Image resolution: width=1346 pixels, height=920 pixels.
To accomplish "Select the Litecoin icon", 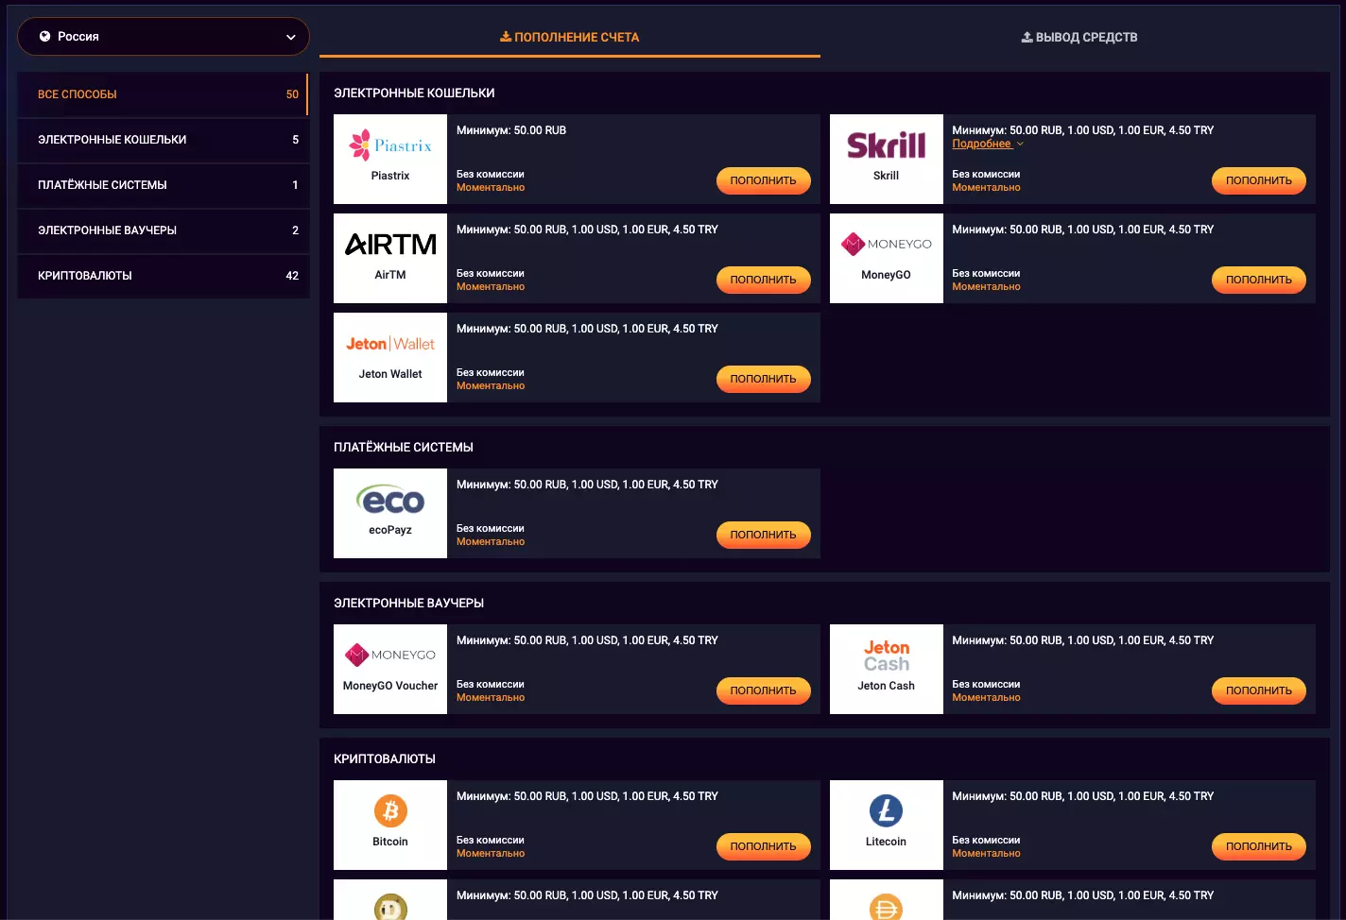I will [886, 810].
